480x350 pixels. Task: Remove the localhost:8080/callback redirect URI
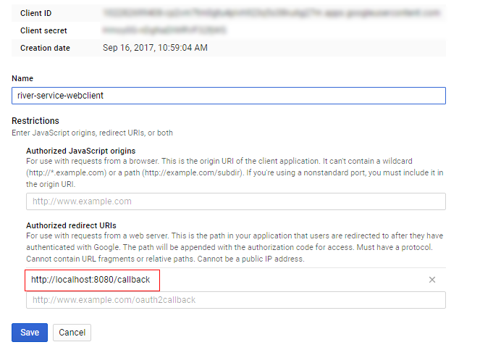click(432, 280)
